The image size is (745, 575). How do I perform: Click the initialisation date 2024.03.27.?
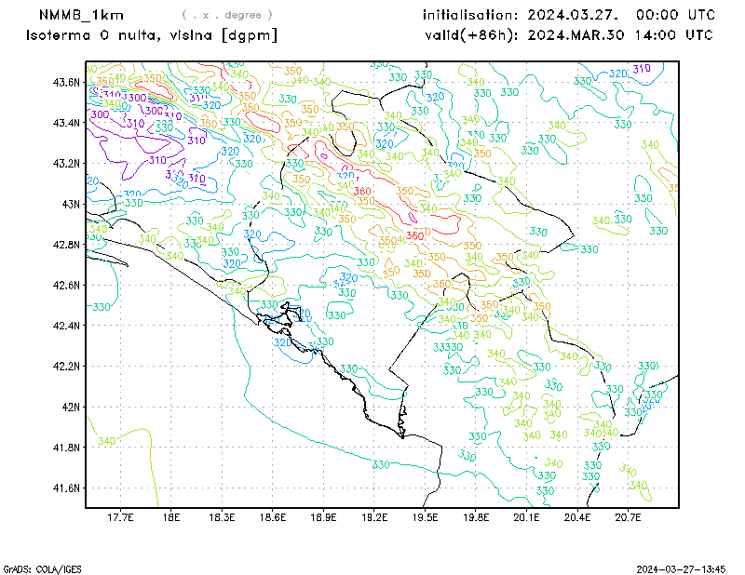[573, 15]
